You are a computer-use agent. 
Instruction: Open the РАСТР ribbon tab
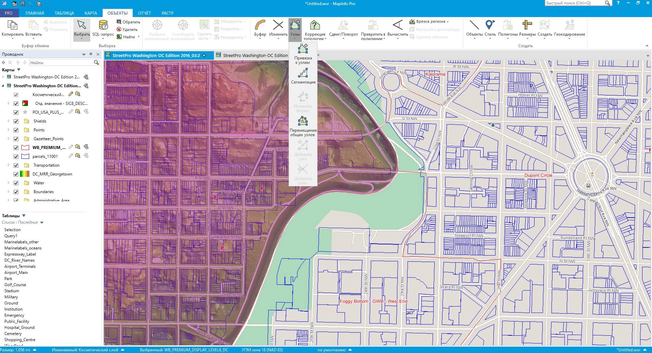(167, 13)
